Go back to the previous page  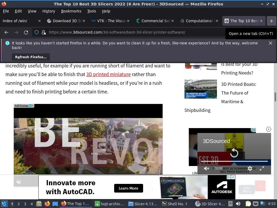point(6,32)
